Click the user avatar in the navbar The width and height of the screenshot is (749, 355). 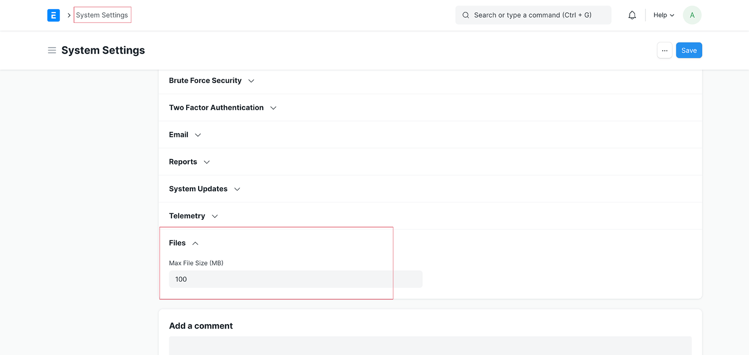coord(691,15)
